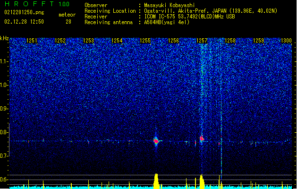The width and height of the screenshot is (297, 189).
Task: Click the 1254 time marker
Action: pos(117,40)
